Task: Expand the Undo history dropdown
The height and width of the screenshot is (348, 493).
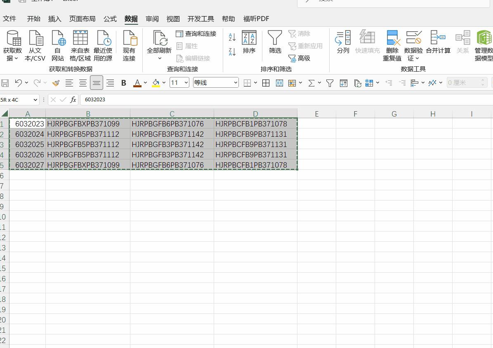Action: pos(27,83)
